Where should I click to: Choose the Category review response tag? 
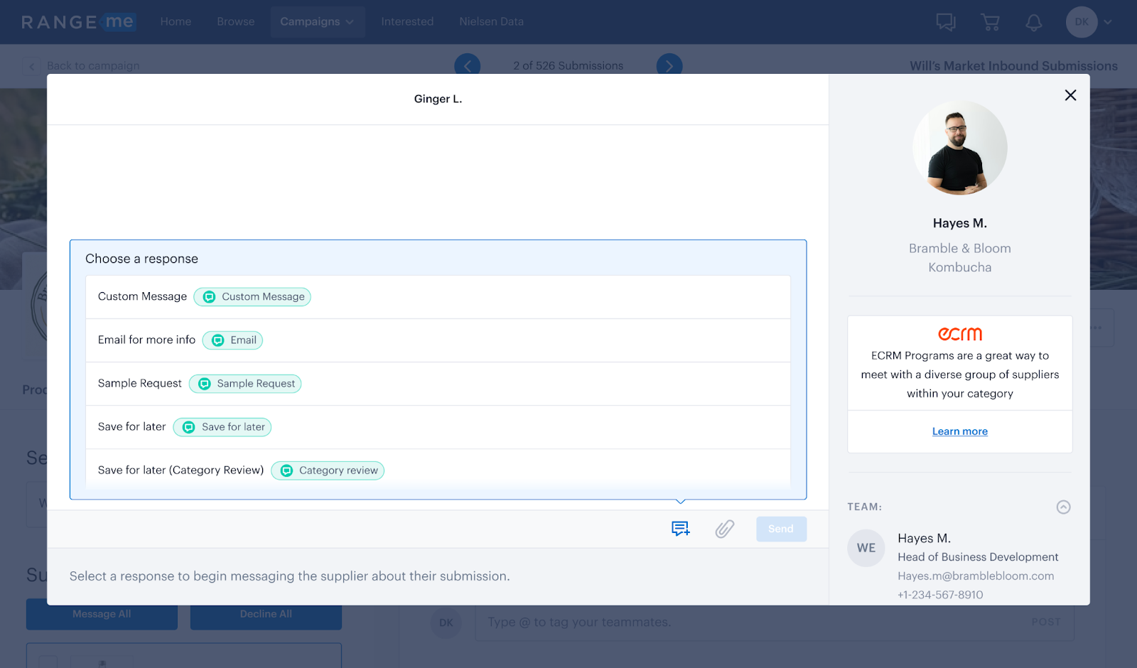328,470
